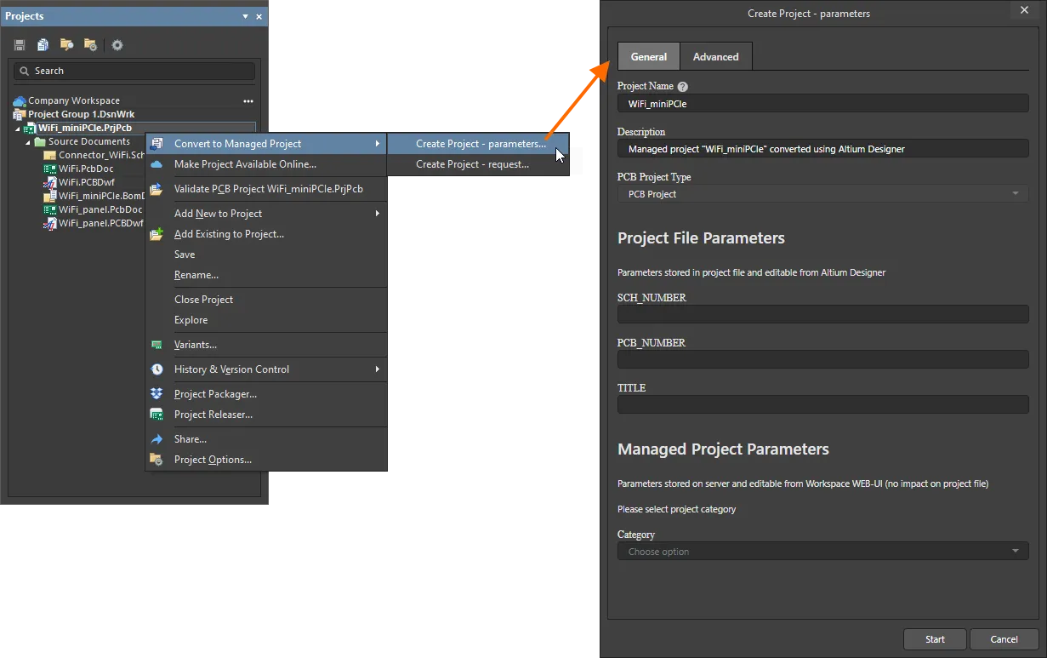This screenshot has width=1047, height=658.
Task: Click the Projects panel Search field
Action: [x=134, y=71]
